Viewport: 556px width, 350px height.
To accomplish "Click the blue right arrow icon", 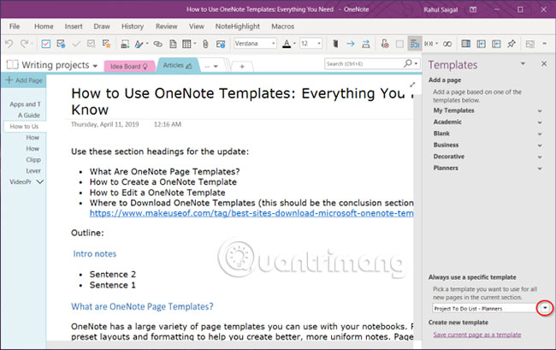I will click(351, 44).
